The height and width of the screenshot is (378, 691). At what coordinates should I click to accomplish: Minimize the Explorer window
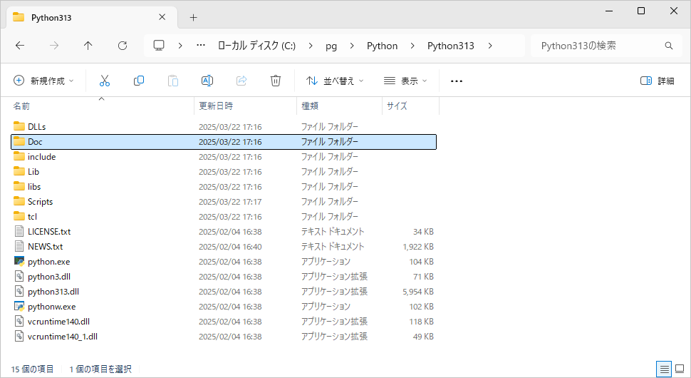point(609,11)
